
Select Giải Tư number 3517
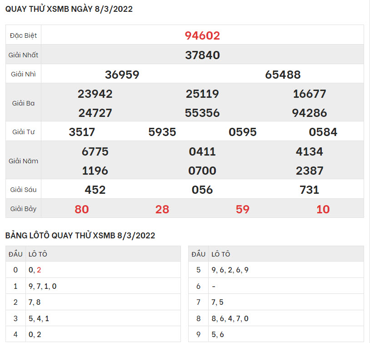[82, 132]
